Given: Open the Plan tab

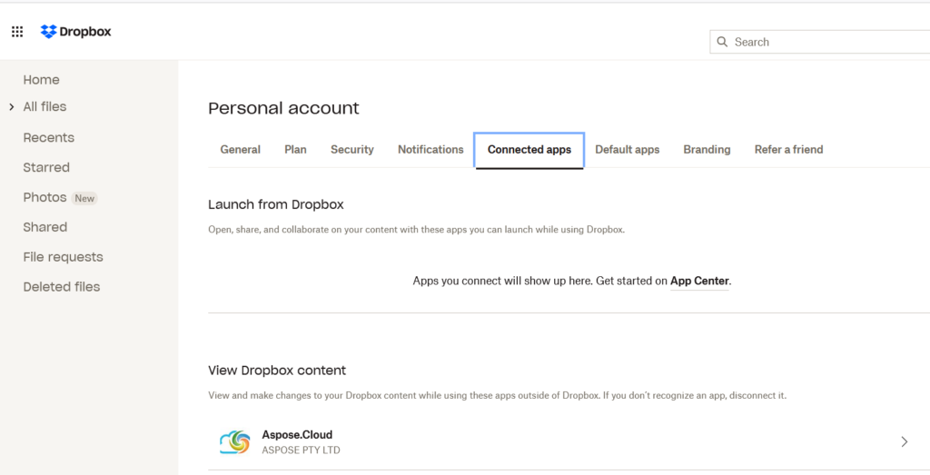Looking at the screenshot, I should coord(295,150).
